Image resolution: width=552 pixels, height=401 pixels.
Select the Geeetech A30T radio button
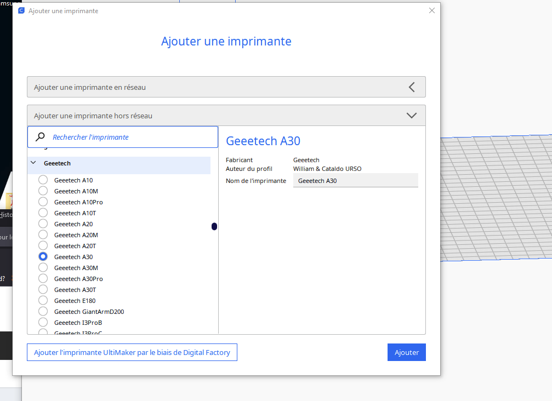tap(43, 290)
